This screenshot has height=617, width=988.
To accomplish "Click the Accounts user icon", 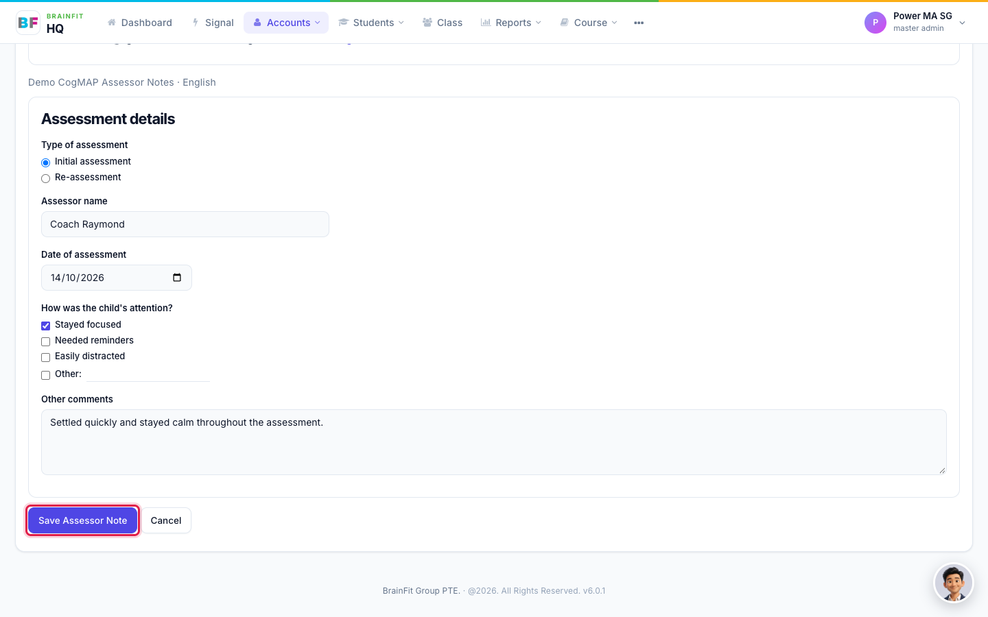I will pyautogui.click(x=257, y=23).
